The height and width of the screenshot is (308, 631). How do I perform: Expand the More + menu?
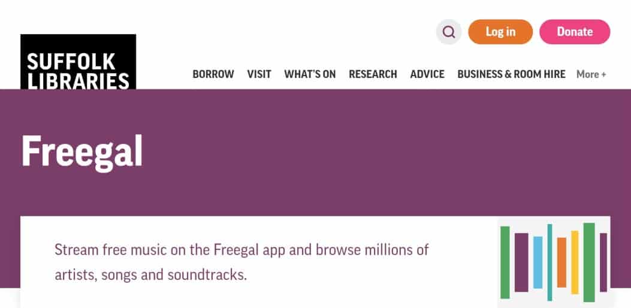pos(591,74)
